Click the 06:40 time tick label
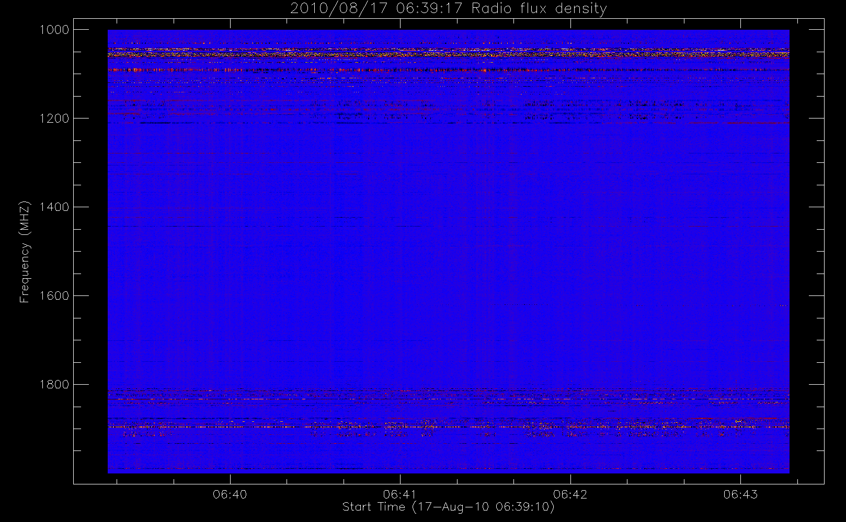Image resolution: width=846 pixels, height=522 pixels. click(230, 494)
